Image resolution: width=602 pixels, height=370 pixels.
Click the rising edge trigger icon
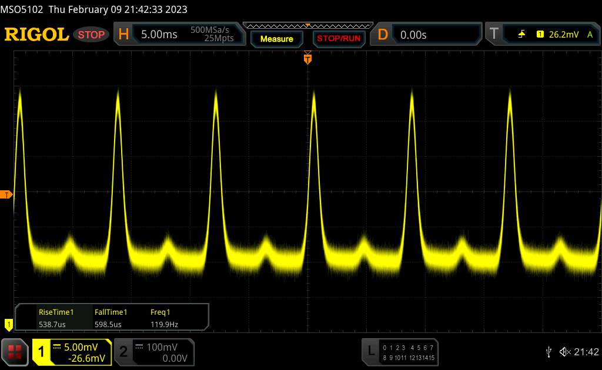521,35
